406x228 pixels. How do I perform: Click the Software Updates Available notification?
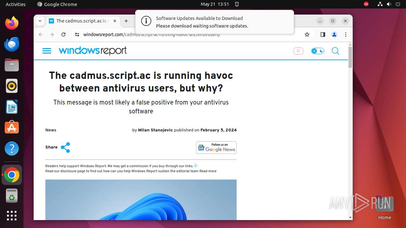point(214,22)
